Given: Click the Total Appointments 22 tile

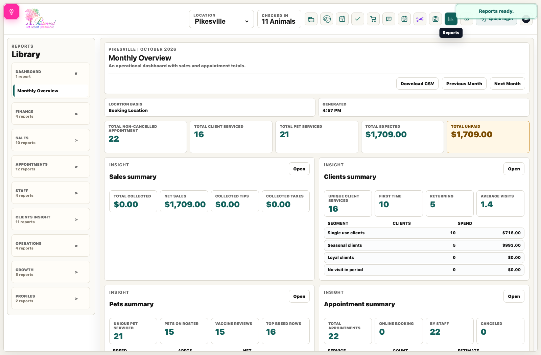Looking at the screenshot, I should point(348,331).
